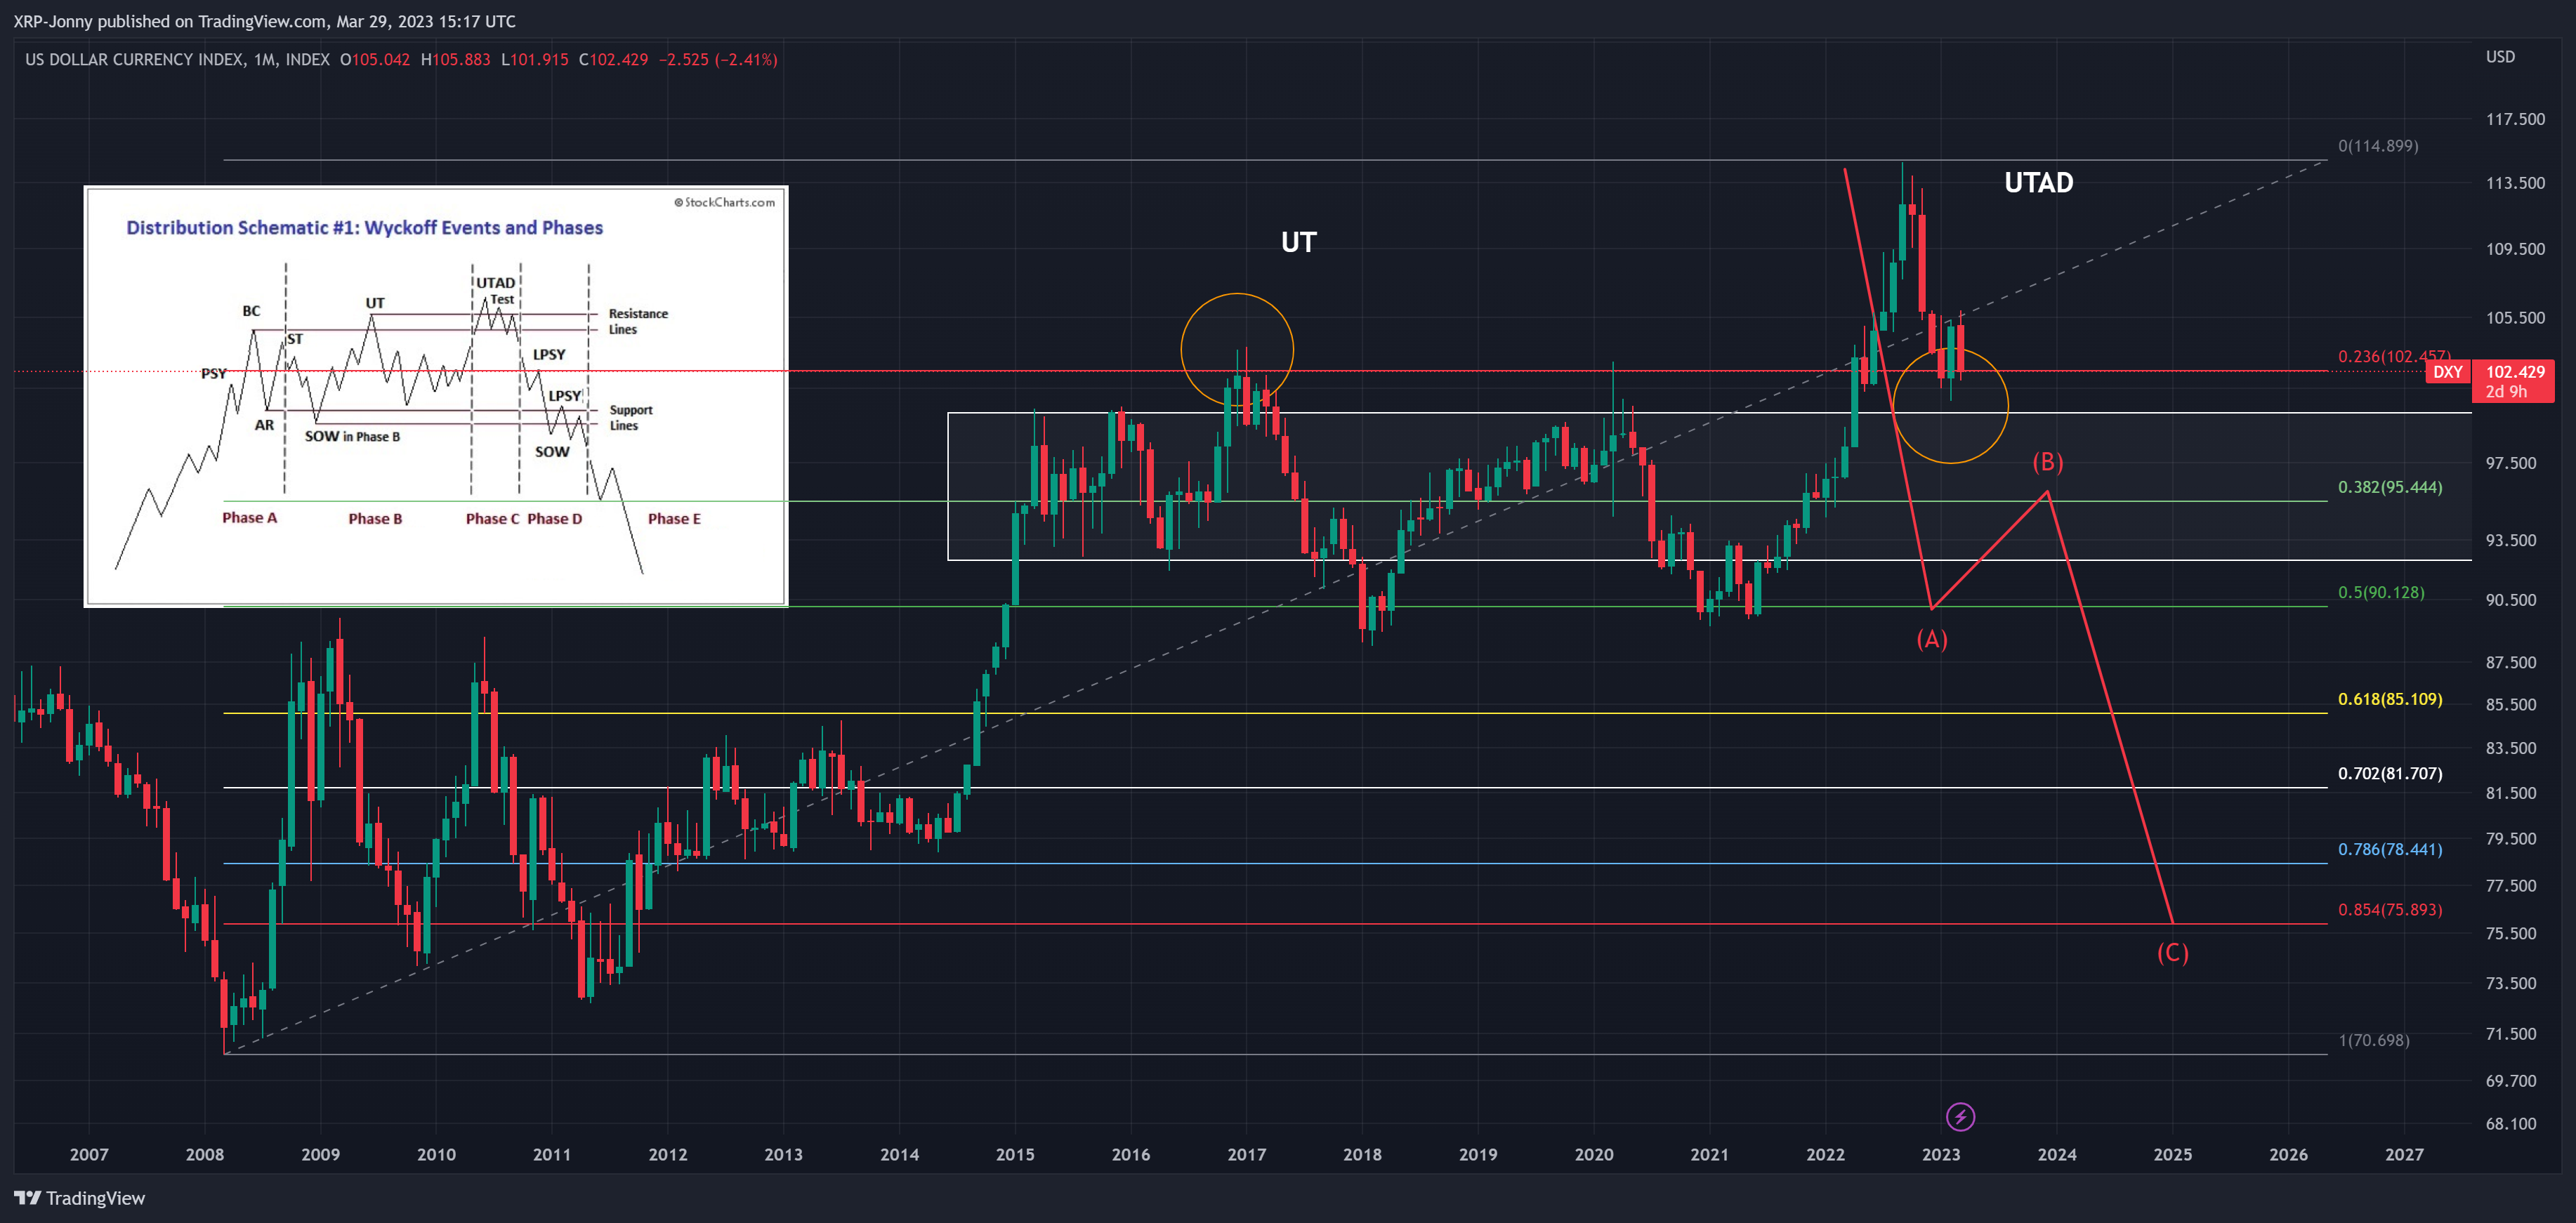Click the 117.500 price axis label
Image resolution: width=2576 pixels, height=1223 pixels.
[2515, 120]
